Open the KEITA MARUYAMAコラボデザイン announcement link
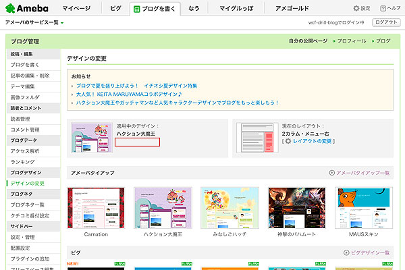 tap(129, 94)
